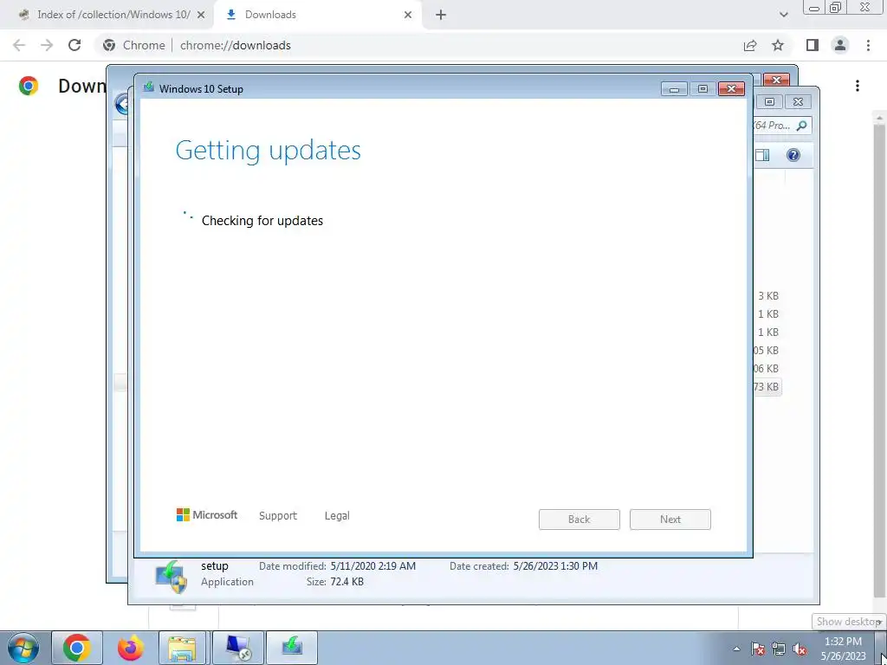Screen dimensions: 887x665
Task: Open the Legal link in Windows 10 Setup
Action: pyautogui.click(x=337, y=515)
